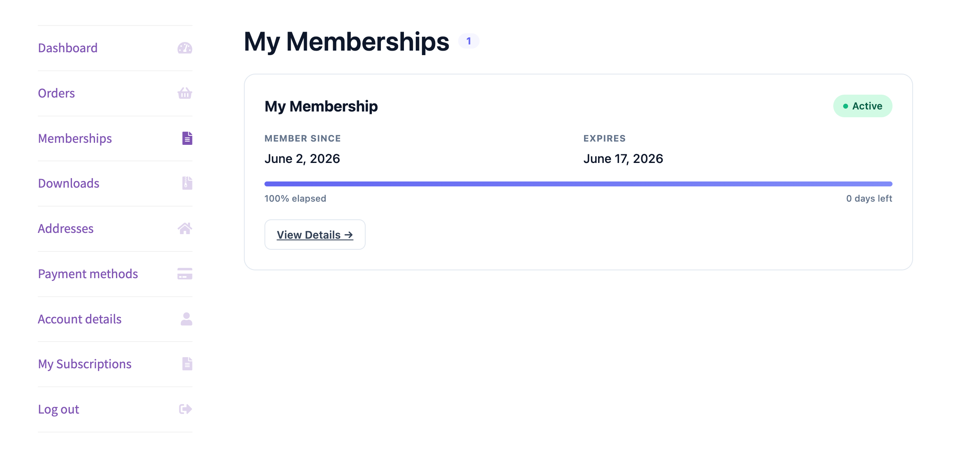Go to the Orders page

(x=56, y=93)
